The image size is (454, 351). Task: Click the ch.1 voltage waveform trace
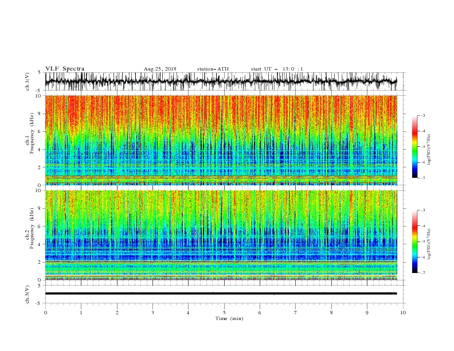click(221, 81)
